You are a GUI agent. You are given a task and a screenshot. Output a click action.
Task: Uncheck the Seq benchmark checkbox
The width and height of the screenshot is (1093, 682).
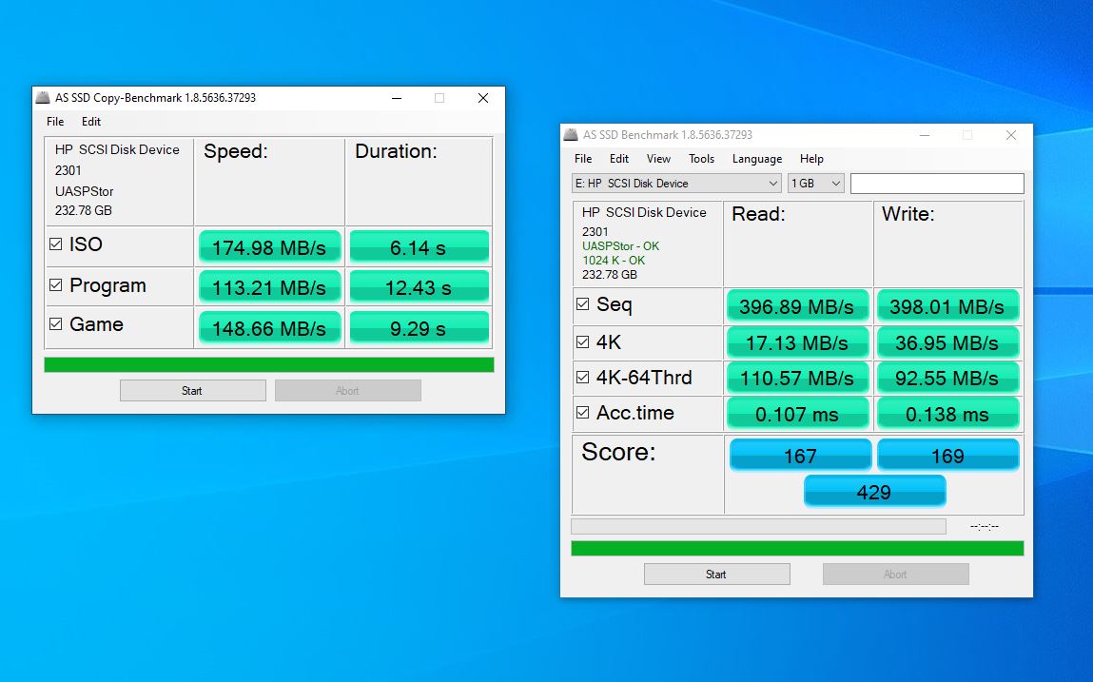[583, 305]
